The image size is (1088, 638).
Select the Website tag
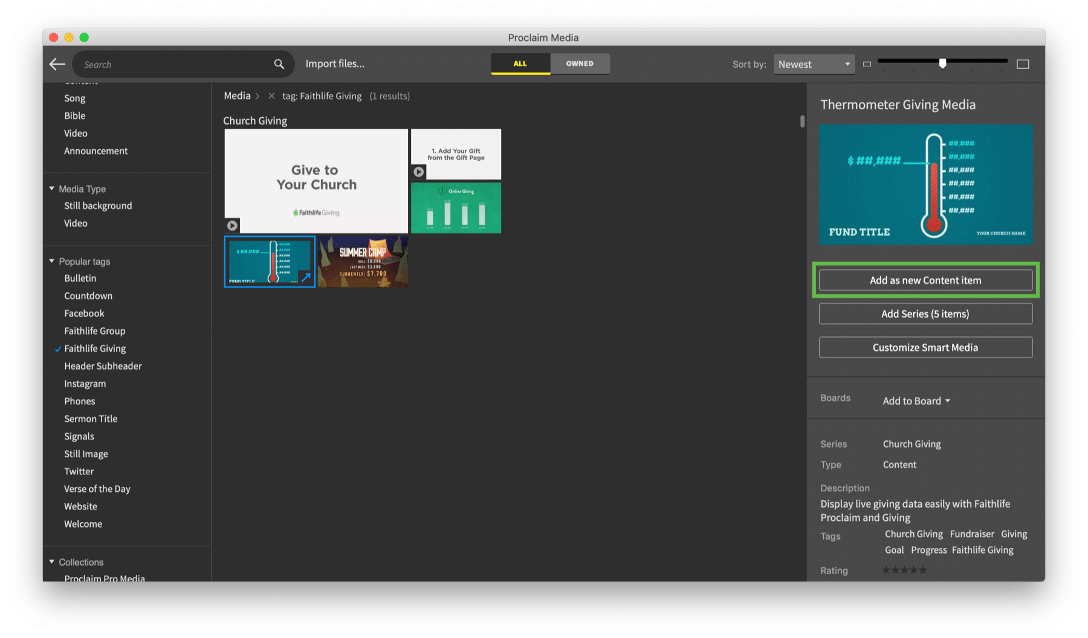coord(81,506)
